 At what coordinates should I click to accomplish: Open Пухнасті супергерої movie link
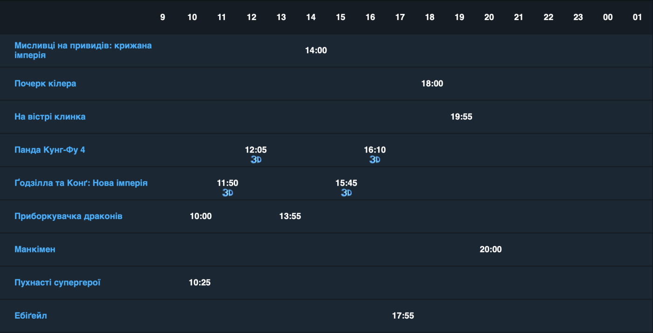pyautogui.click(x=57, y=282)
